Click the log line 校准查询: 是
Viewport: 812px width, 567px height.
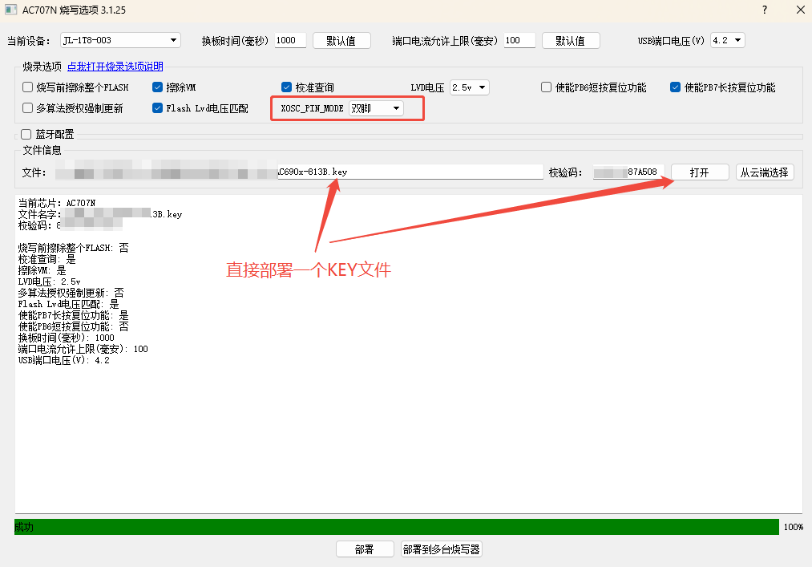click(46, 259)
